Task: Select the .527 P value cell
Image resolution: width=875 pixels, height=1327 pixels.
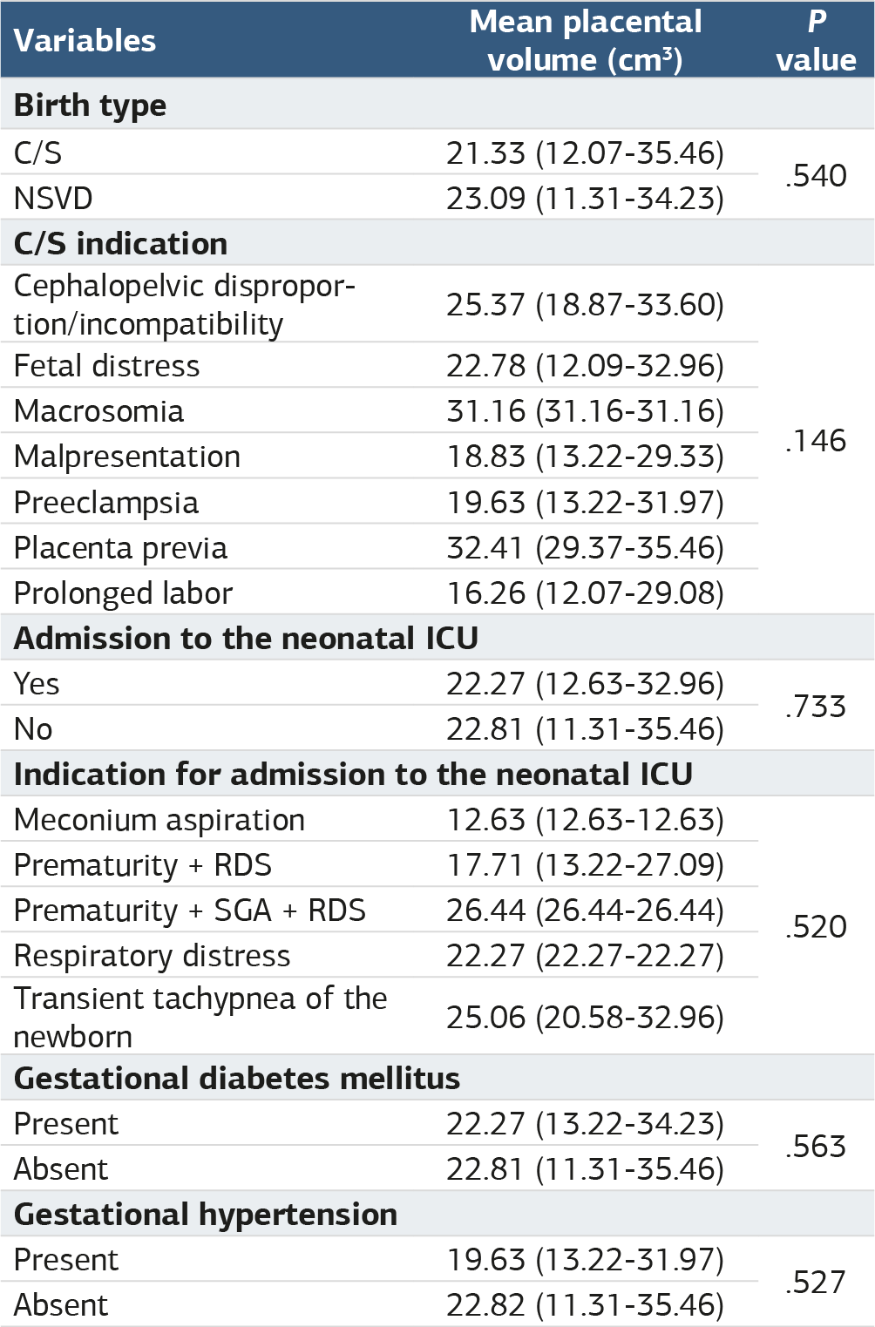Action: [817, 1282]
